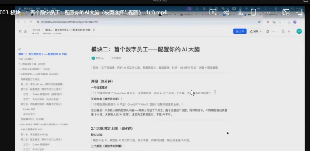Open the Apple menu in macOS menu bar
Viewport: 310px width, 151px height.
19,9
